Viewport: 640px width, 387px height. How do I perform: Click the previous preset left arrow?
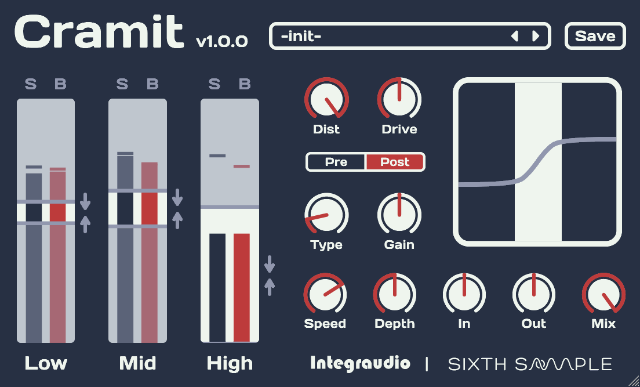[x=514, y=37]
